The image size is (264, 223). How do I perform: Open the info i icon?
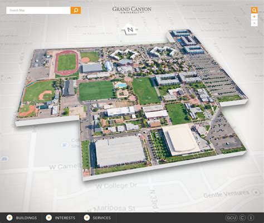point(251,218)
